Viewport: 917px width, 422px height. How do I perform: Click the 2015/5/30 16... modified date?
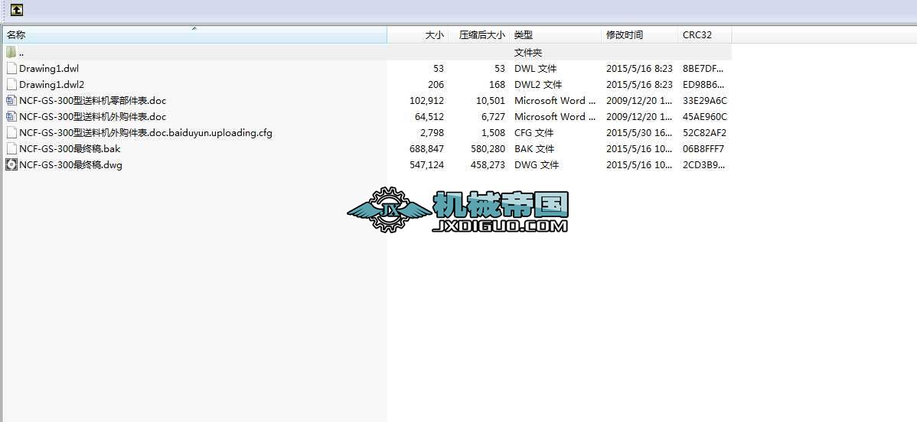[639, 133]
